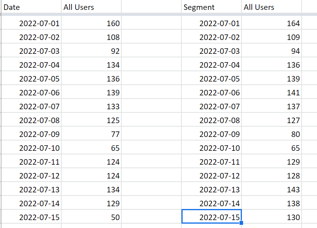The height and width of the screenshot is (228, 317).
Task: Select the cell with value 129 beside 2022-07-11
Action: coord(272,161)
